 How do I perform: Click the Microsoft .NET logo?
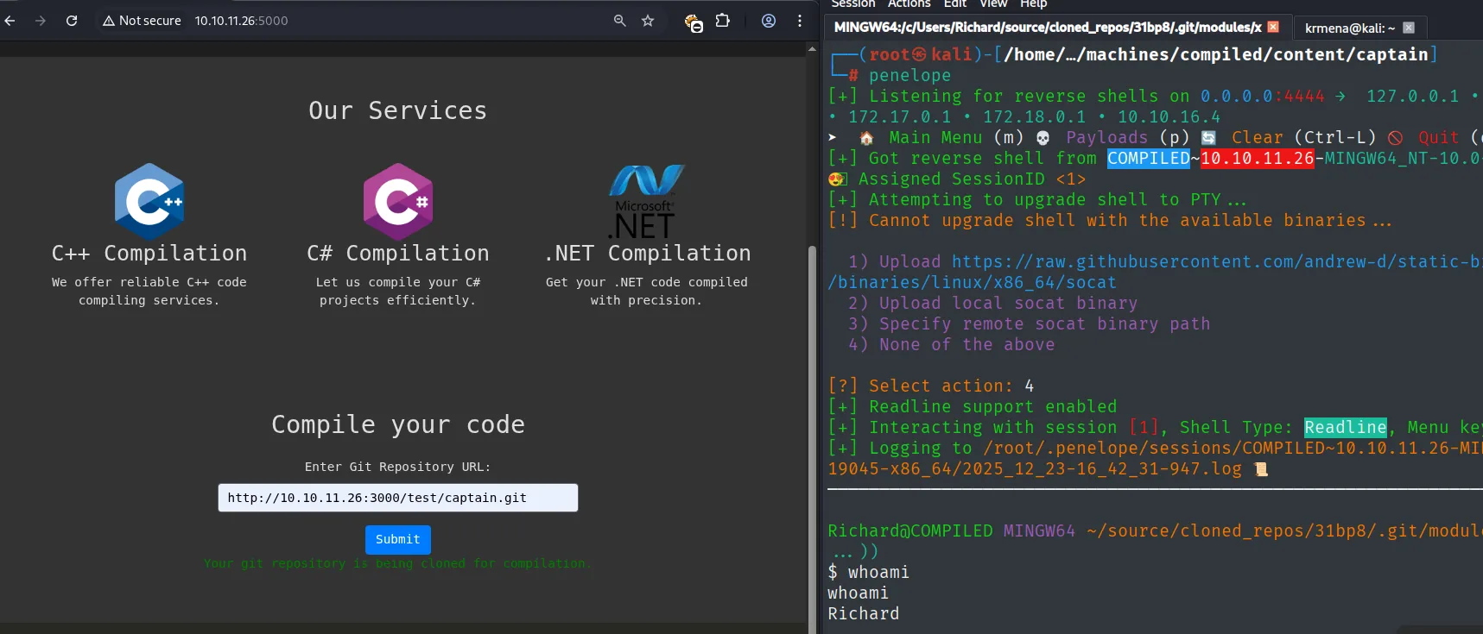(646, 202)
